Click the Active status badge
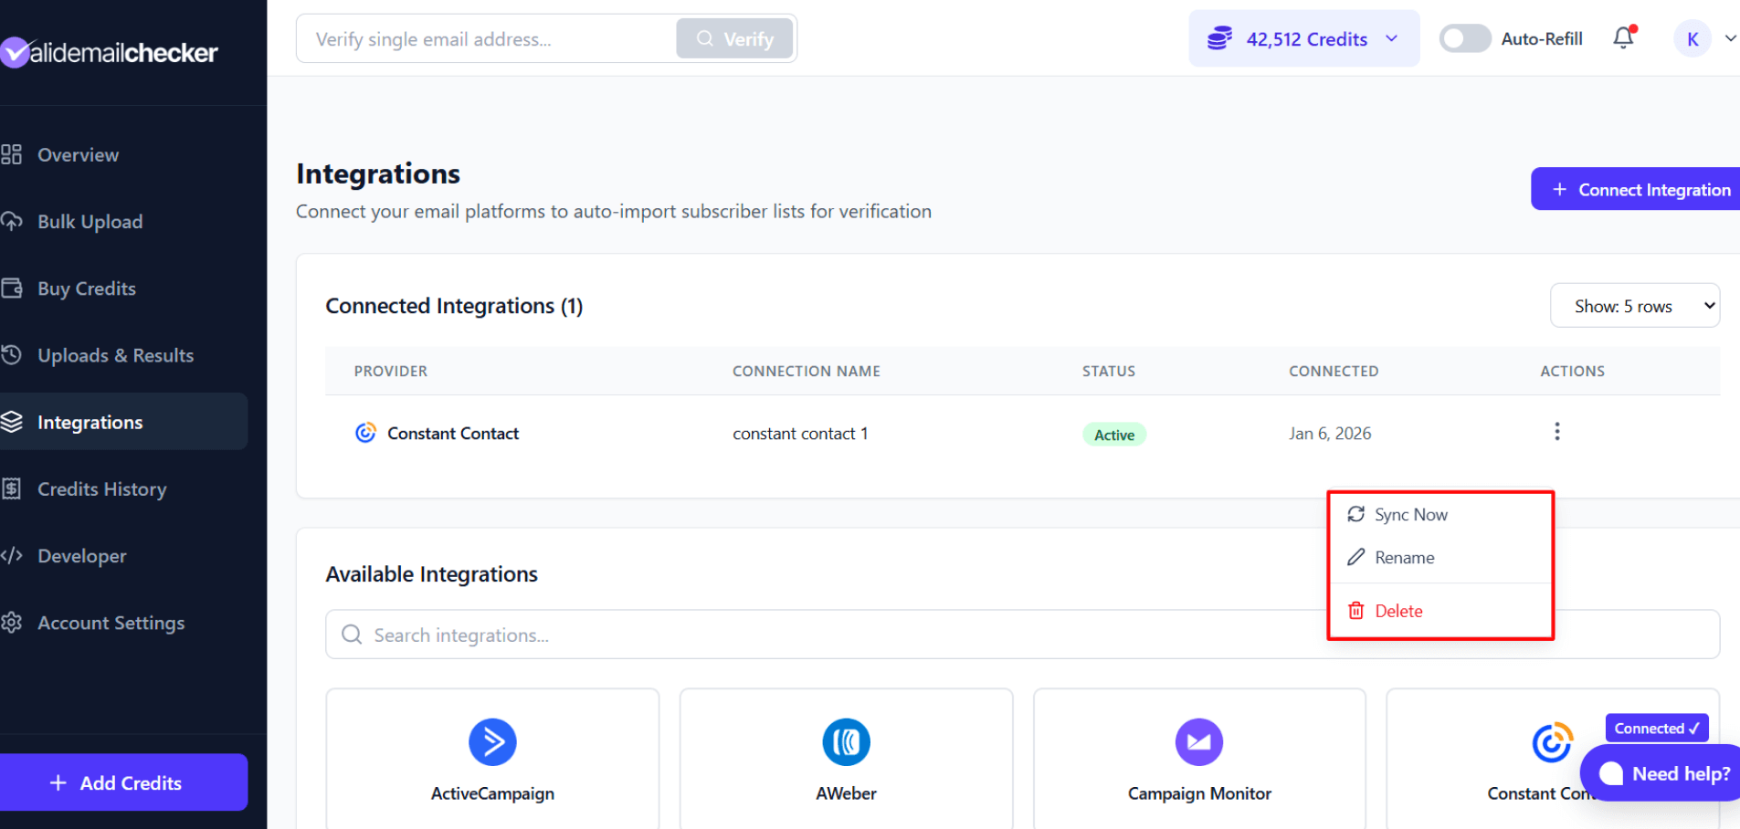 (1114, 434)
